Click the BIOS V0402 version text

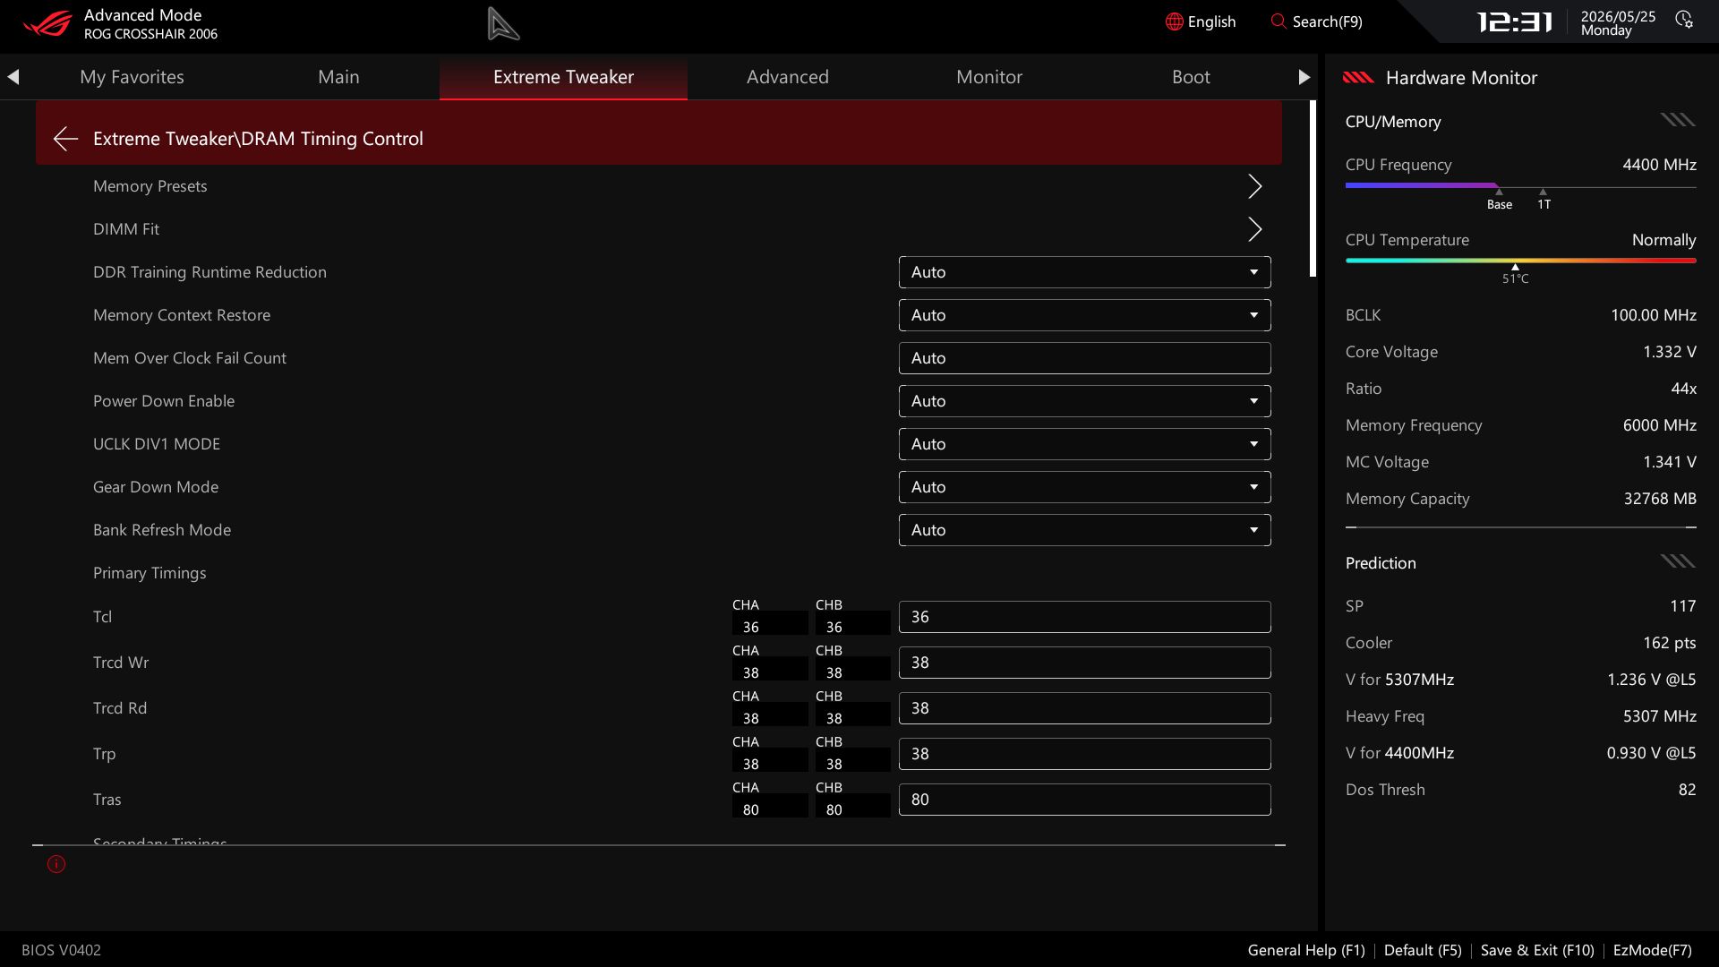61,950
